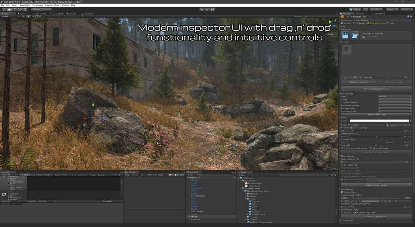
Task: Adjust the Icon size slider
Action: click(x=389, y=78)
